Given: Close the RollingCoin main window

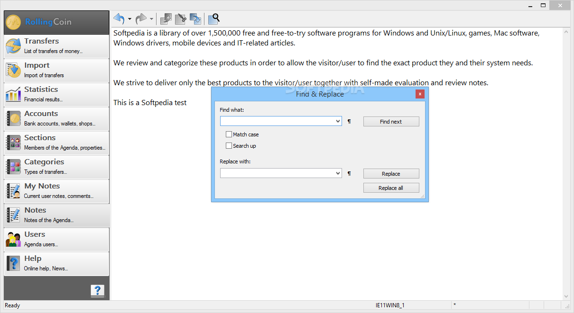Looking at the screenshot, I should point(561,5).
